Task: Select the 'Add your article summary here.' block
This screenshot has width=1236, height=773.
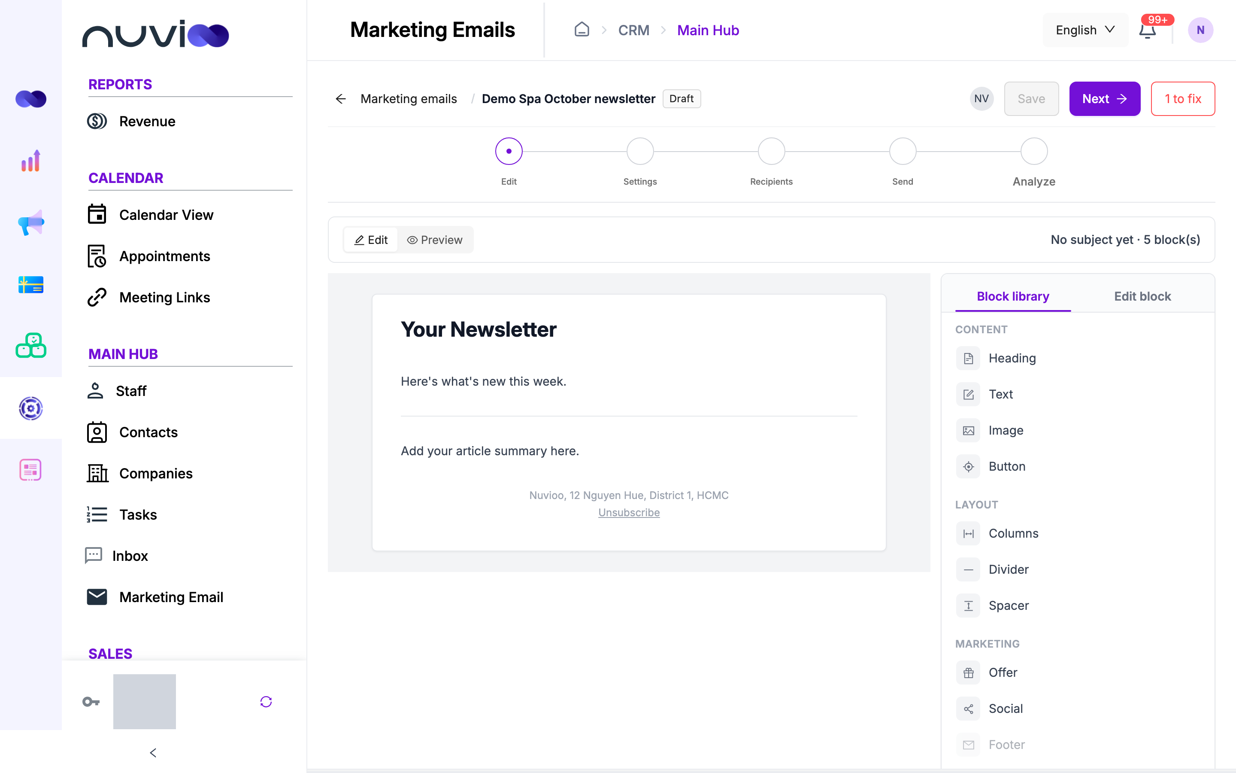Action: point(490,451)
